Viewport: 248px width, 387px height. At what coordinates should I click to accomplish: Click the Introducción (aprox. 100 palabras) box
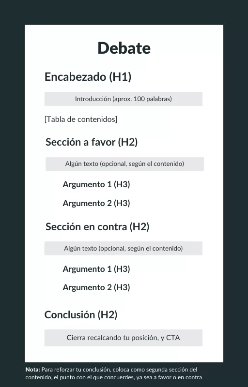coord(124,99)
